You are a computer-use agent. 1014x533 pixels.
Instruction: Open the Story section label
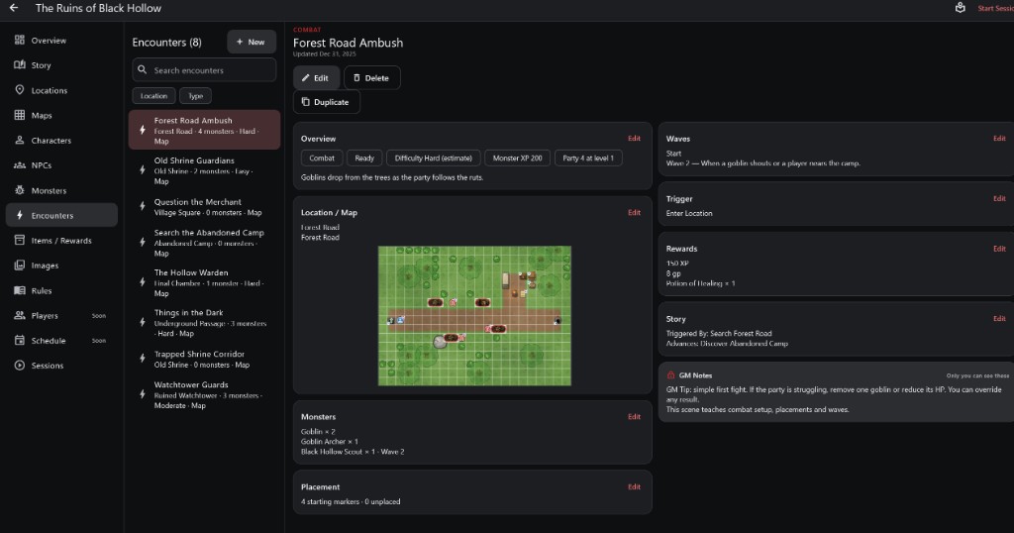41,65
